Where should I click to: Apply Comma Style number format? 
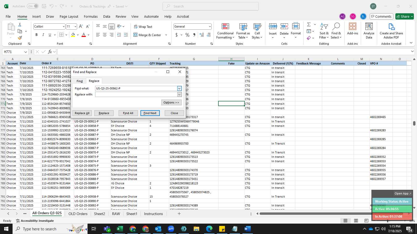click(x=194, y=35)
